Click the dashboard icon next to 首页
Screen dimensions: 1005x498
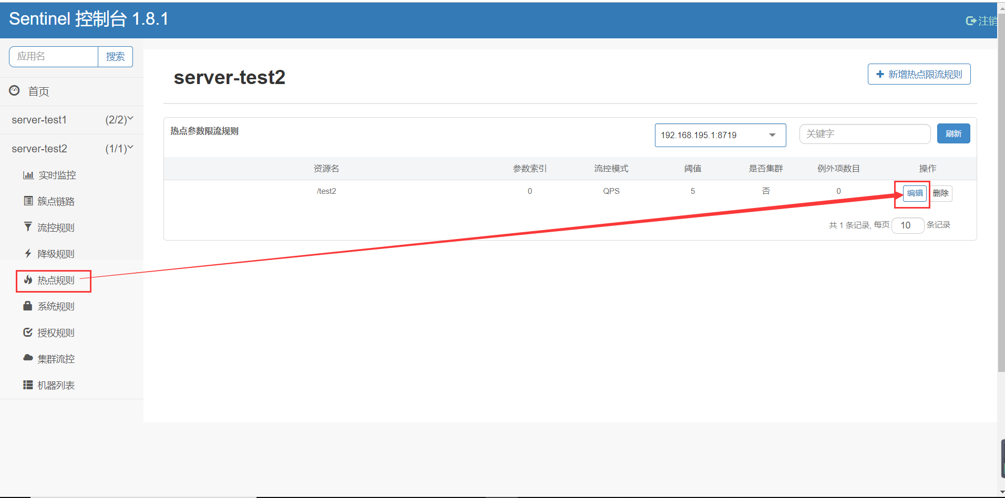click(14, 90)
